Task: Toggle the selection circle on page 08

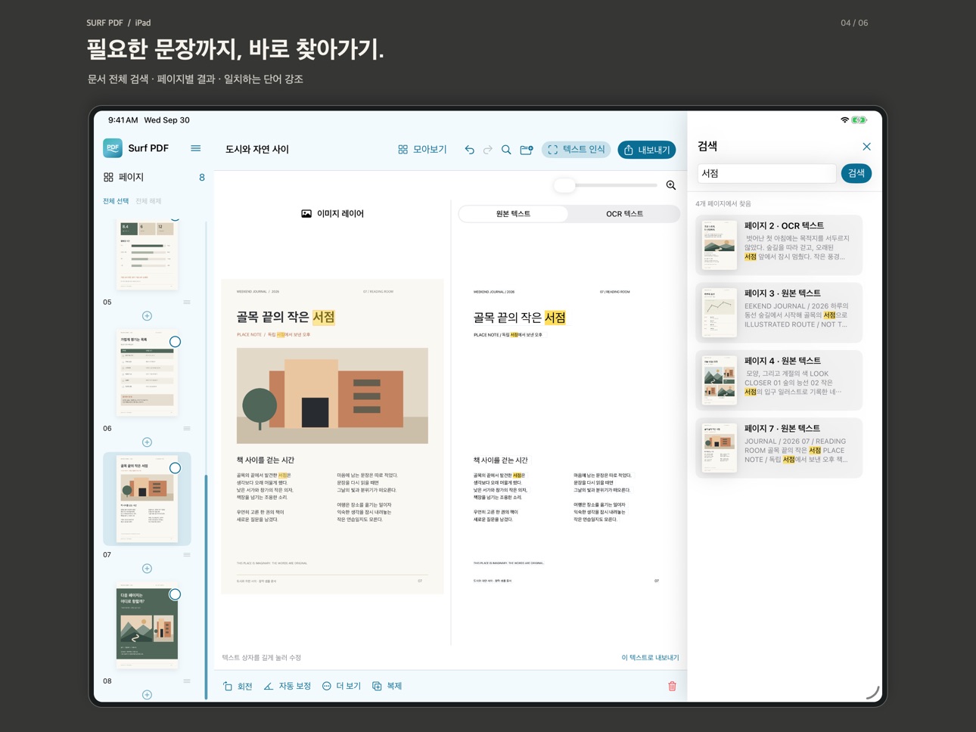Action: click(x=175, y=594)
